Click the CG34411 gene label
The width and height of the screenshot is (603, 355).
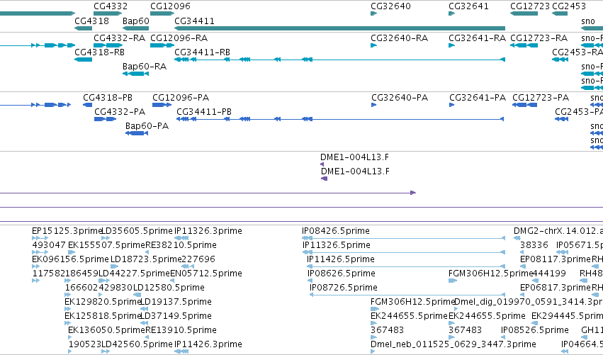click(x=194, y=21)
